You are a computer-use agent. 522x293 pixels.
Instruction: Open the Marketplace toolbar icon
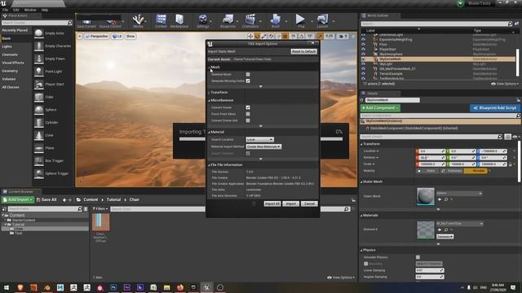click(x=179, y=20)
